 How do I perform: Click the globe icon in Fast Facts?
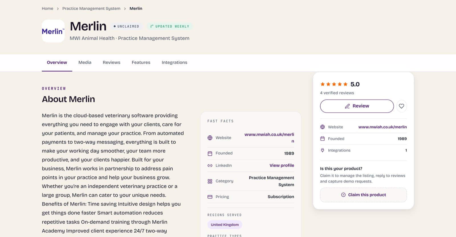[x=210, y=138]
